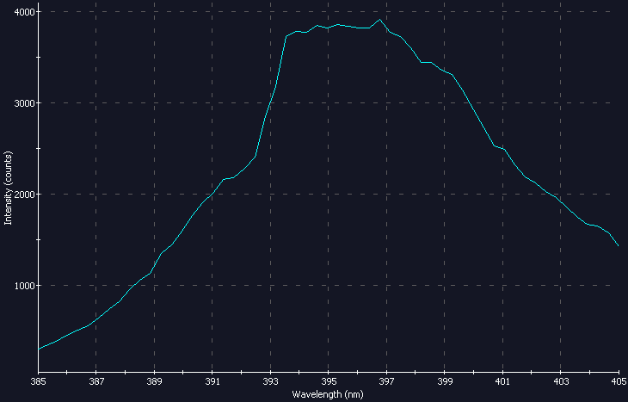Click the curve end at 405 nm
Viewport: 628px width, 402px height.
click(618, 245)
